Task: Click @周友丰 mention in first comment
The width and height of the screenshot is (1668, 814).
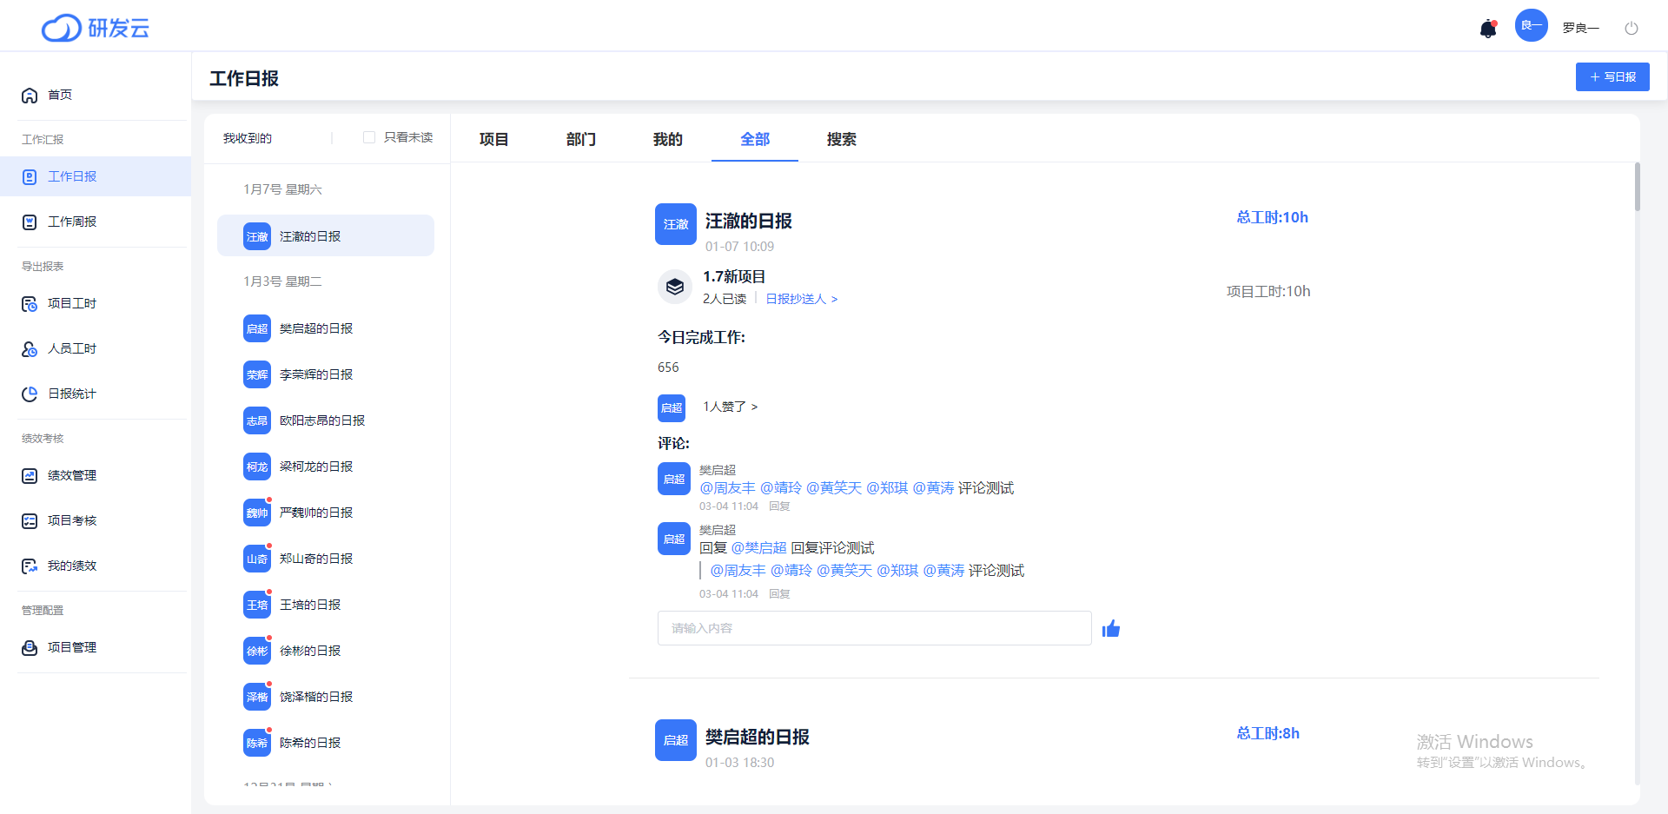Action: [x=727, y=488]
